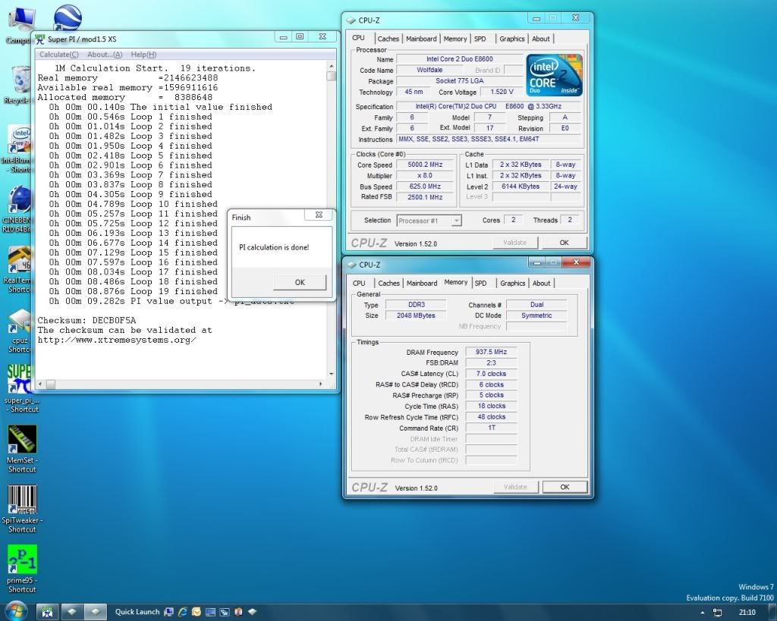
Task: Launch super_pi shortcut desktop icon
Action: (x=20, y=389)
